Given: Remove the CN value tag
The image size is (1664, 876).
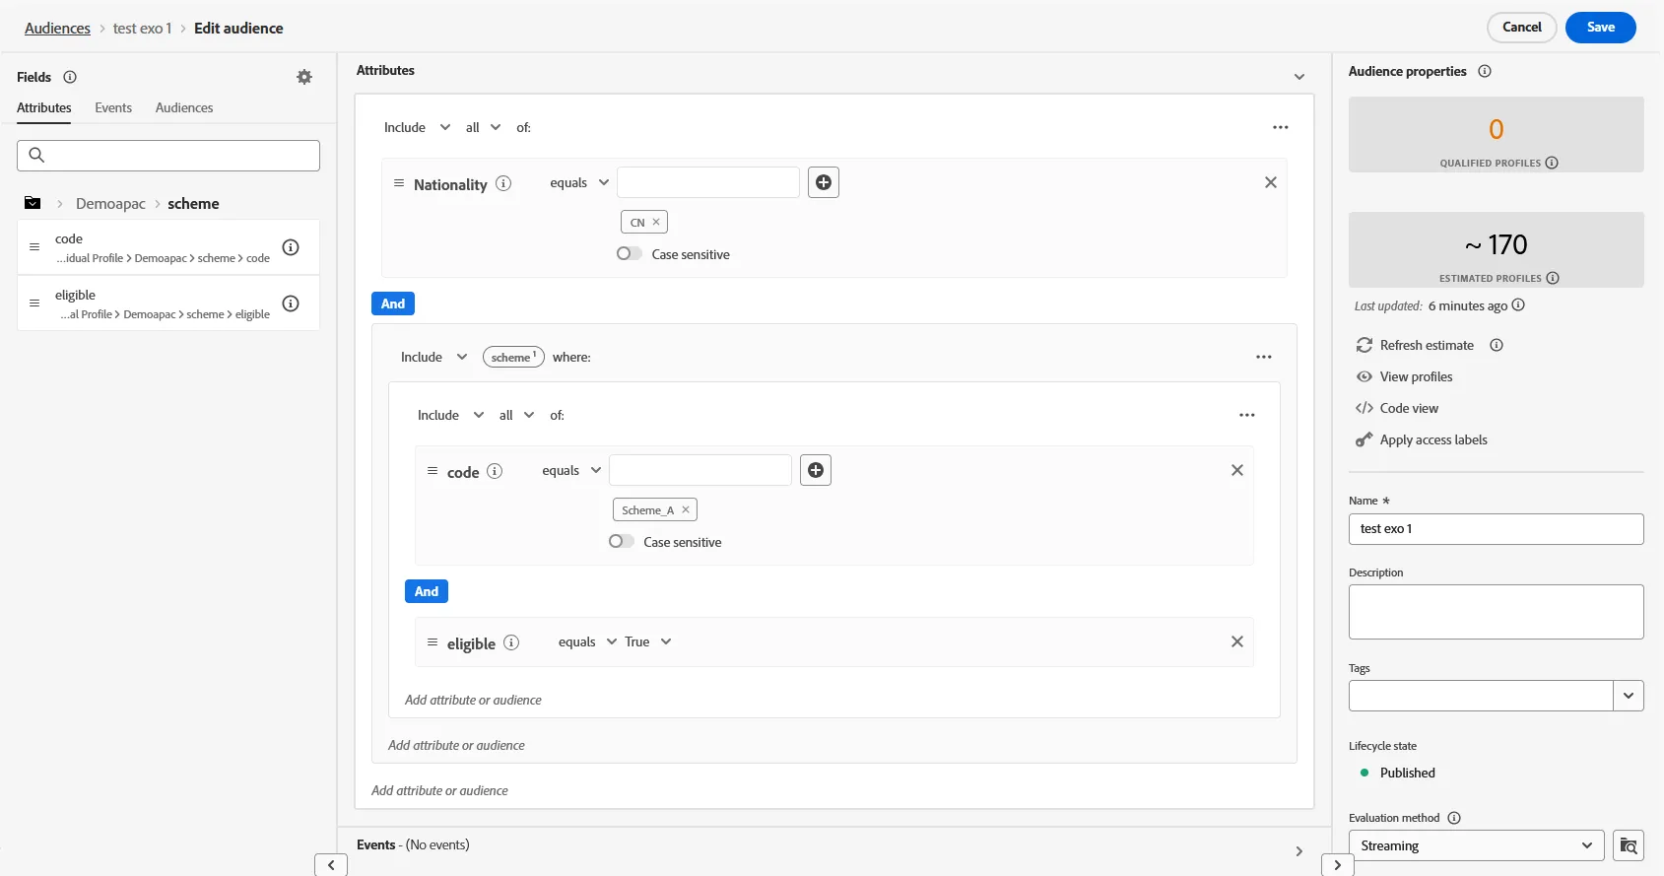Looking at the screenshot, I should click(x=656, y=222).
